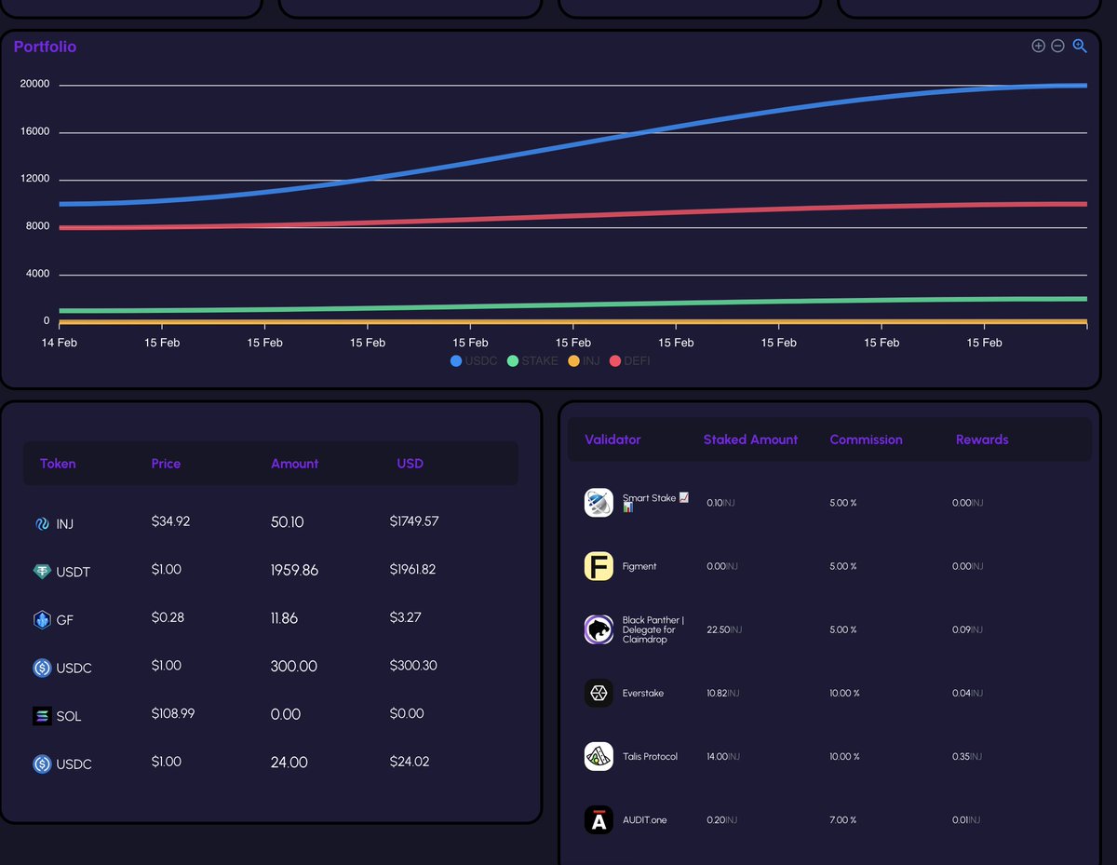Click the zoom in icon on the Portfolio chart
The image size is (1117, 865).
coord(1038,45)
